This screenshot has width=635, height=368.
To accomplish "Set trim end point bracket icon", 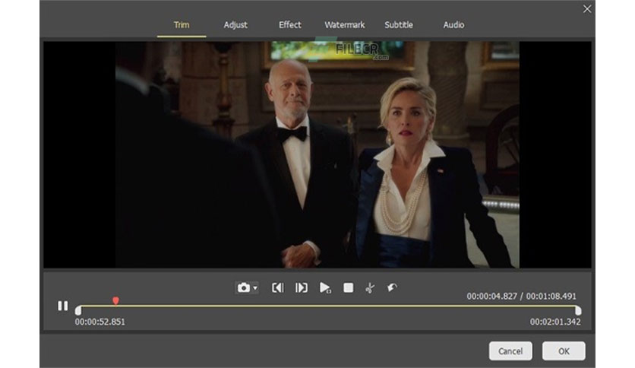I will [302, 287].
